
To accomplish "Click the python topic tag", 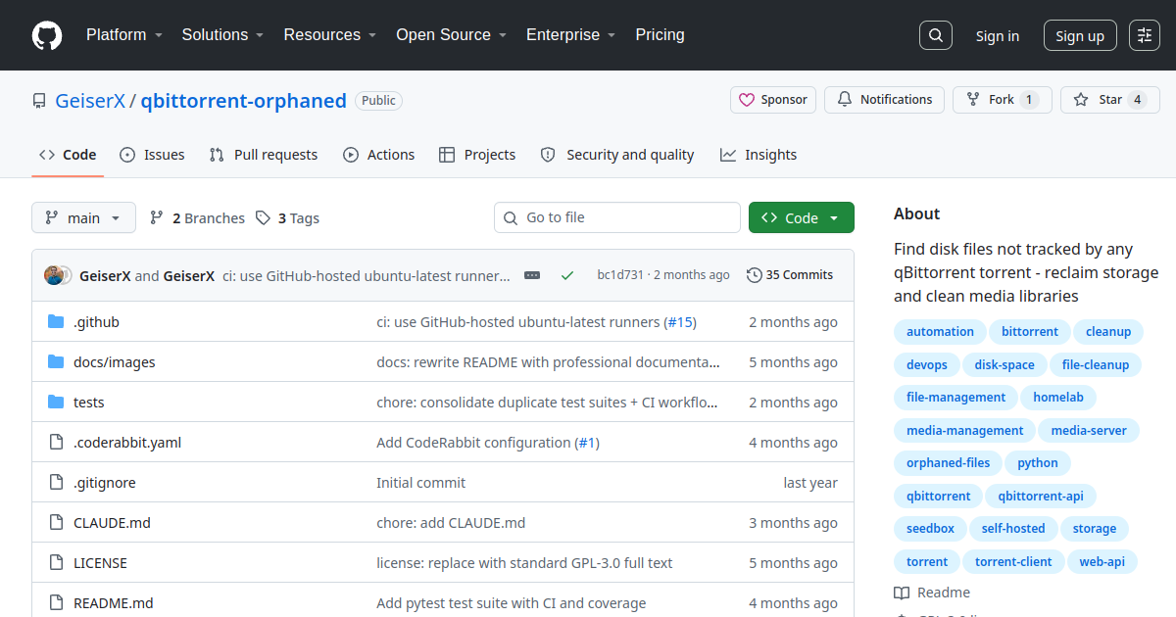I will (x=1038, y=463).
